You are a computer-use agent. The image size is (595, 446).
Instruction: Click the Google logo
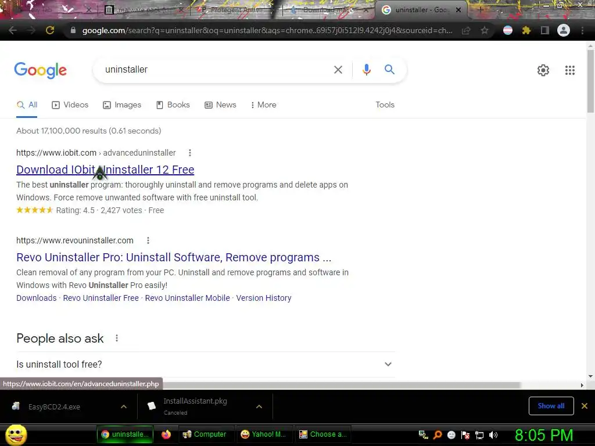tap(41, 70)
